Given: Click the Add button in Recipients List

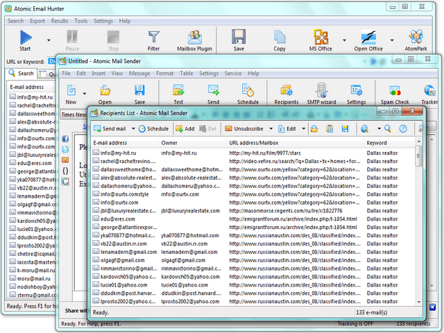Looking at the screenshot, I should pyautogui.click(x=185, y=129).
